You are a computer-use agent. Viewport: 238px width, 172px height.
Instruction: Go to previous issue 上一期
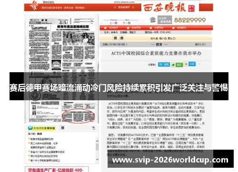(x=113, y=23)
